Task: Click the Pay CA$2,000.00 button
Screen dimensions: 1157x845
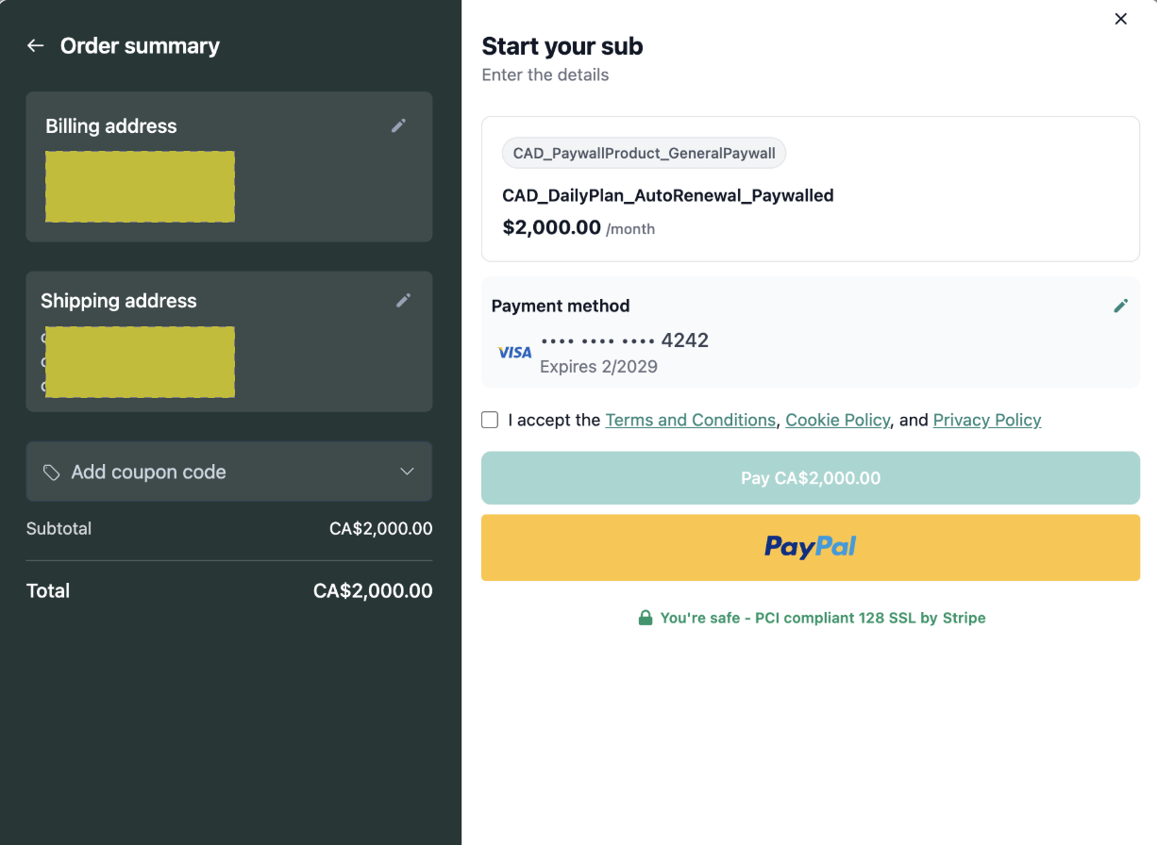Action: point(811,478)
